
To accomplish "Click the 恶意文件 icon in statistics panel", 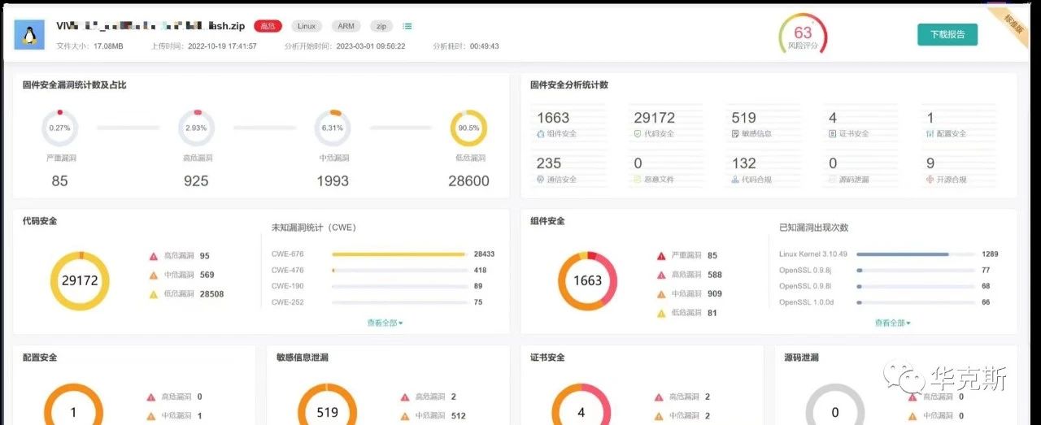I will point(638,180).
